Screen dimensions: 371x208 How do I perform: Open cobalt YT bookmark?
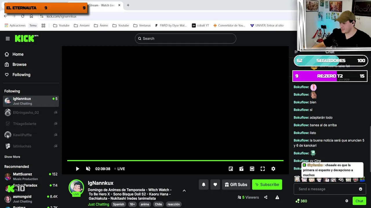point(200,25)
